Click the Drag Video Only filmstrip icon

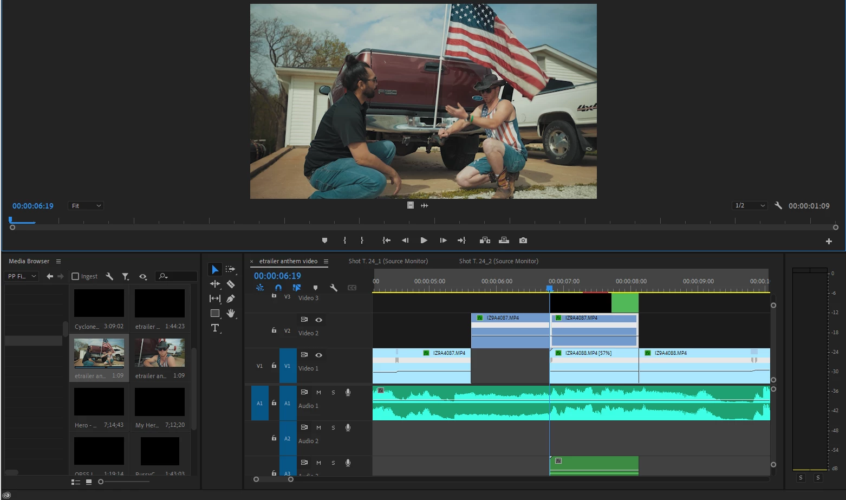tap(411, 205)
